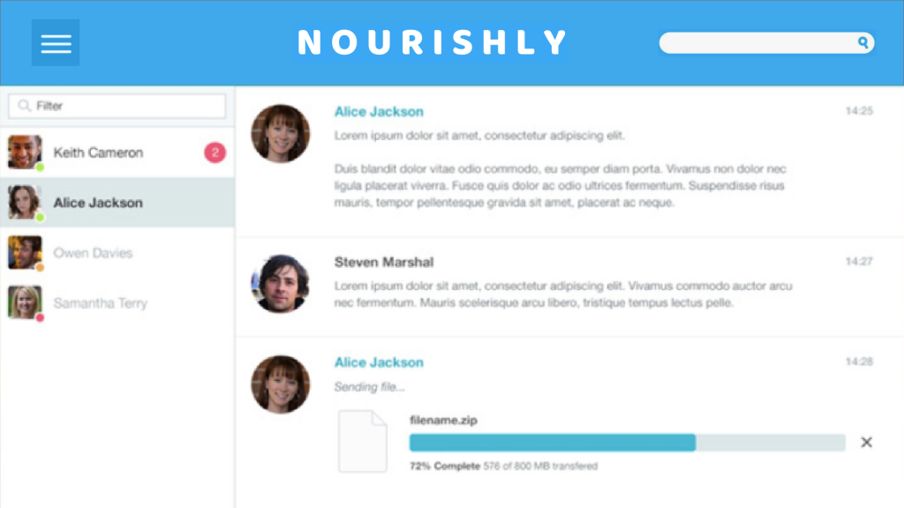Click the Nourishly logo title
This screenshot has height=508, width=904.
433,42
